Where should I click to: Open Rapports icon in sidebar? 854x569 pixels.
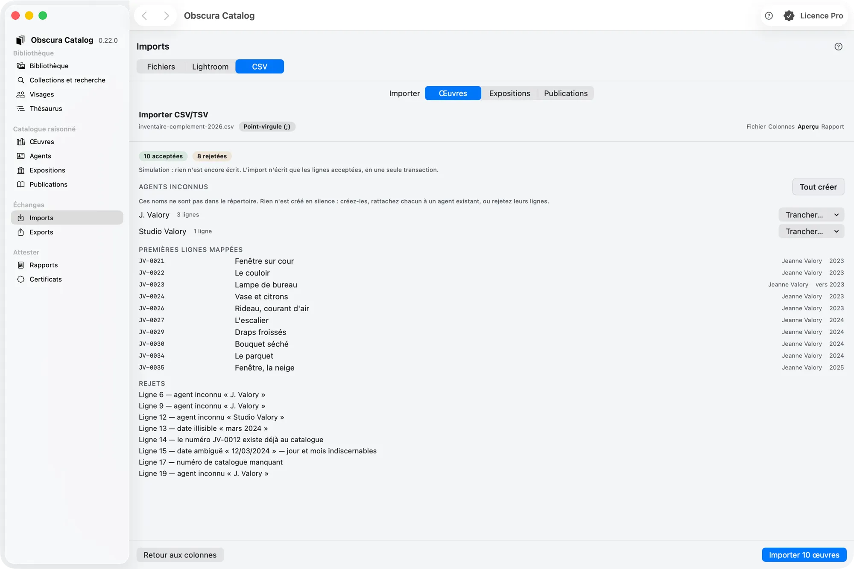(x=20, y=265)
